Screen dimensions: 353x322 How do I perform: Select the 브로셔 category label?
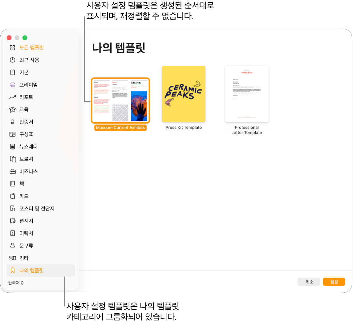26,159
